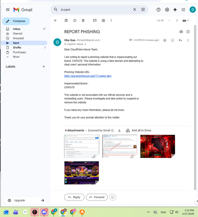This screenshot has height=217, width=198.
Task: Star the email from Oke Gas
Action: click(x=165, y=40)
